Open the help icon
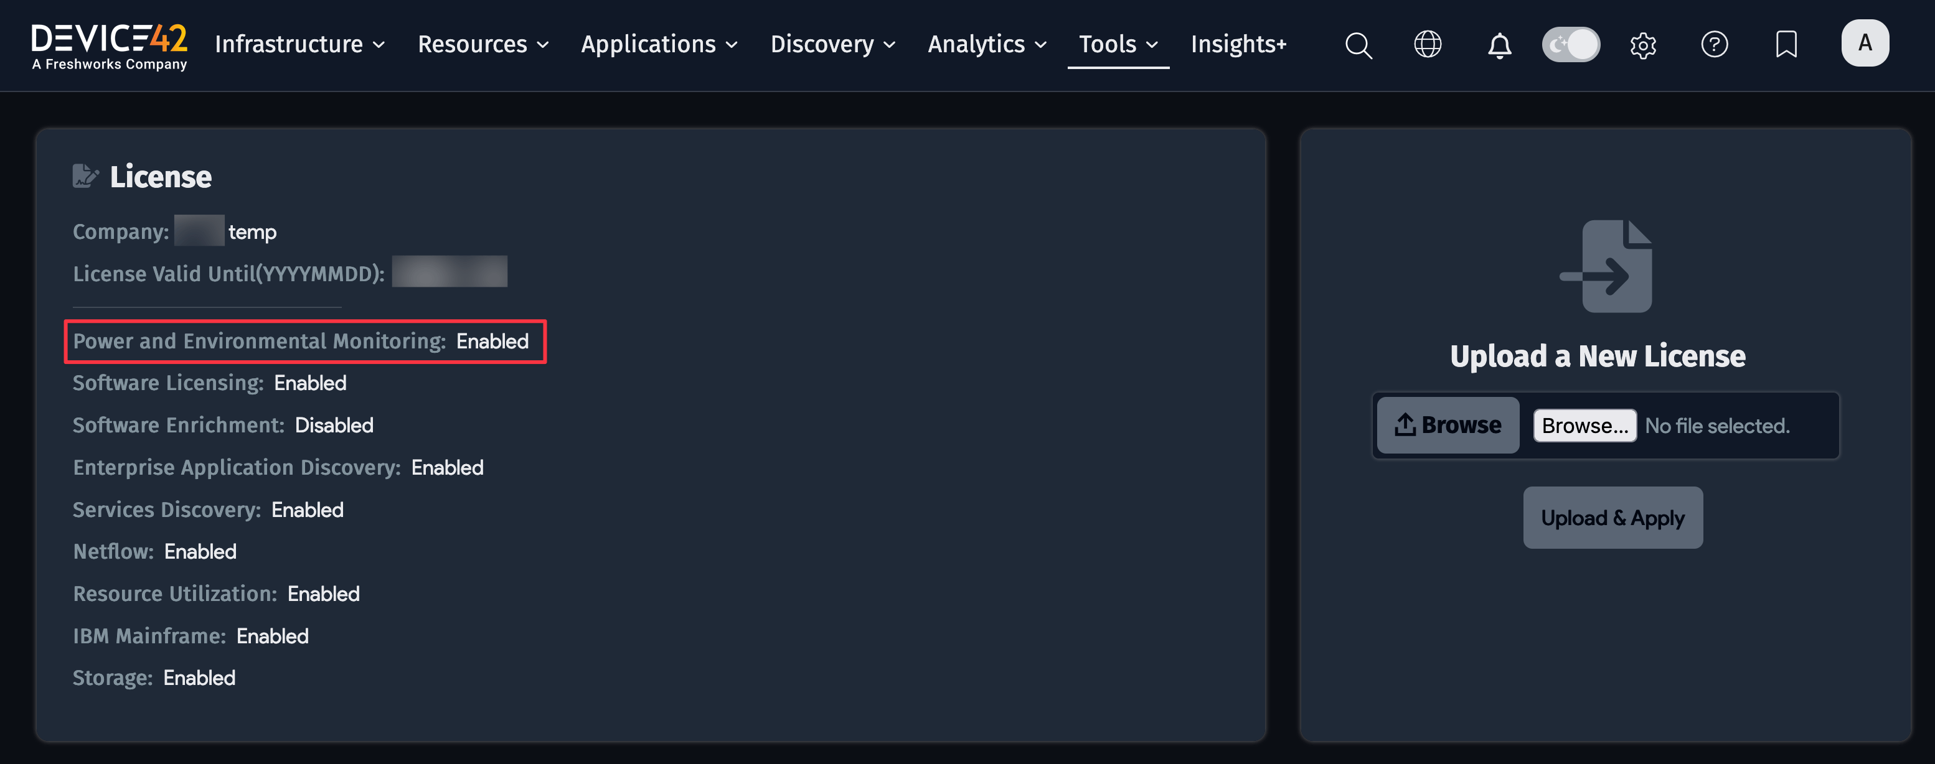Screen dimensions: 1935x764 (1714, 45)
